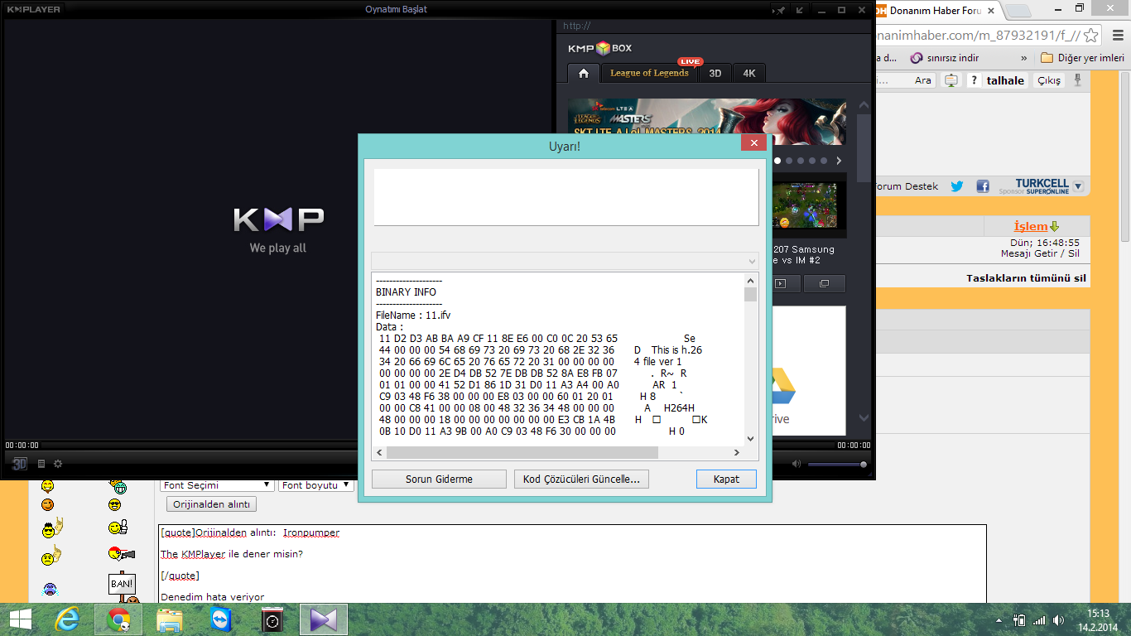Pin KMPlayer window with the pushpin icon
Image resolution: width=1131 pixels, height=636 pixels.
click(780, 10)
